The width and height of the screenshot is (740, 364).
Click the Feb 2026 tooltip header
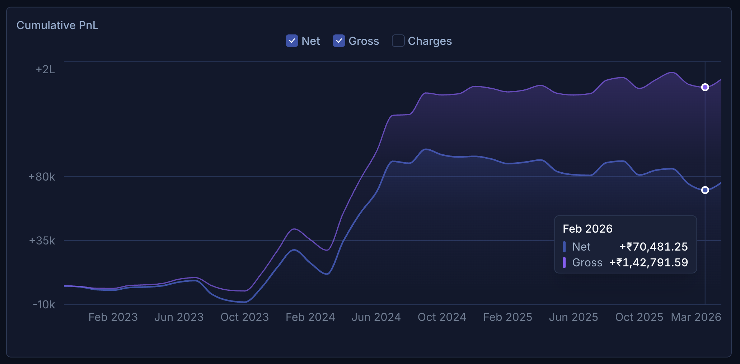[587, 228]
